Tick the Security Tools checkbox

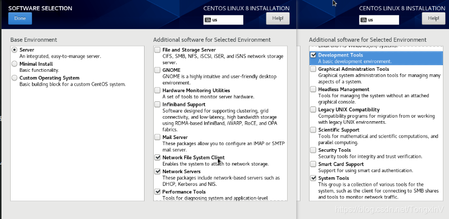click(x=313, y=150)
